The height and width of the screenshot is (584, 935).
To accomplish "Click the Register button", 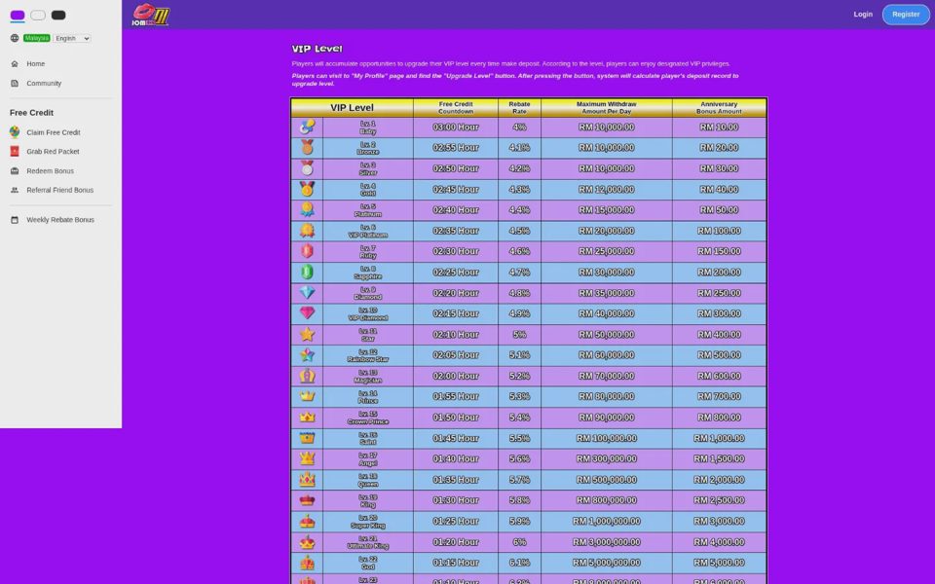I will click(x=906, y=15).
